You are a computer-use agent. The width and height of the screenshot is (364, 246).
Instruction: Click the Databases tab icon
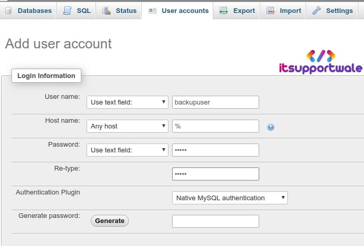8,10
